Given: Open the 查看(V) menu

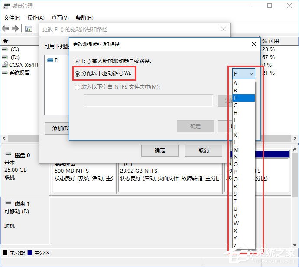Looking at the screenshot, I should click(60, 18).
